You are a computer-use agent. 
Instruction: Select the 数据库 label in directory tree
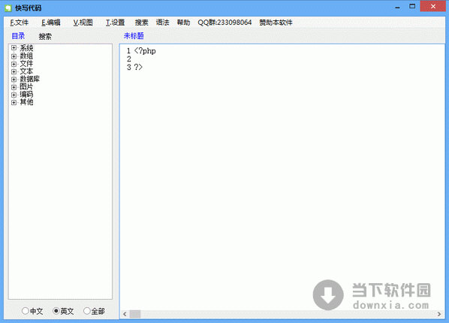[x=30, y=79]
